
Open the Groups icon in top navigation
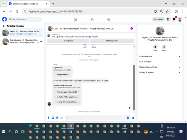click(109, 19)
